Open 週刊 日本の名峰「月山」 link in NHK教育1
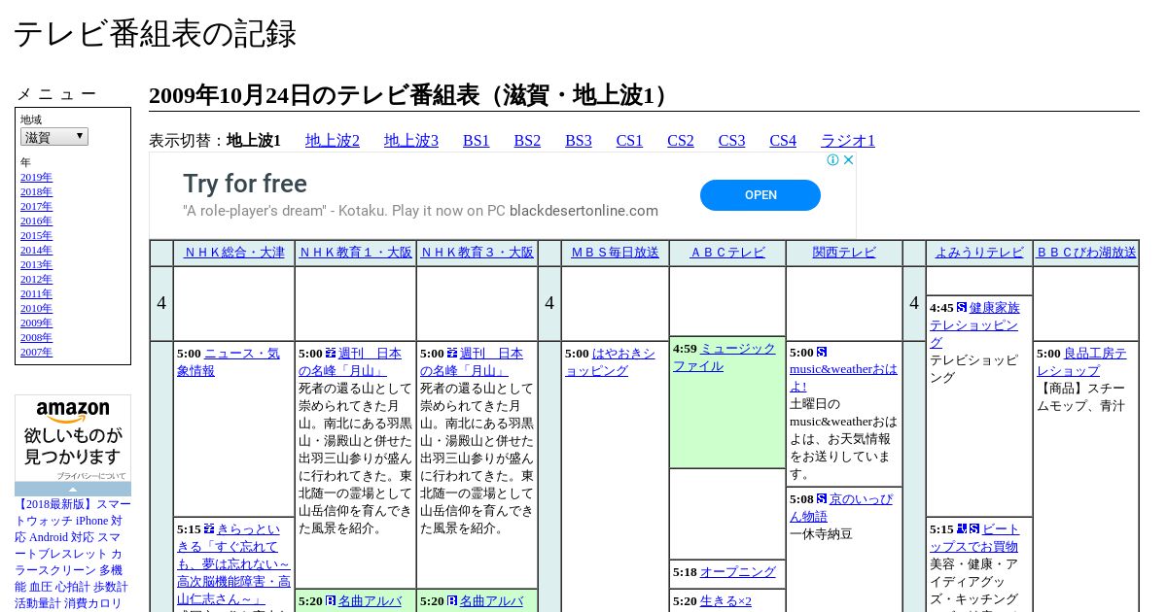Viewport: 1167px width, 612px height. pyautogui.click(x=350, y=362)
